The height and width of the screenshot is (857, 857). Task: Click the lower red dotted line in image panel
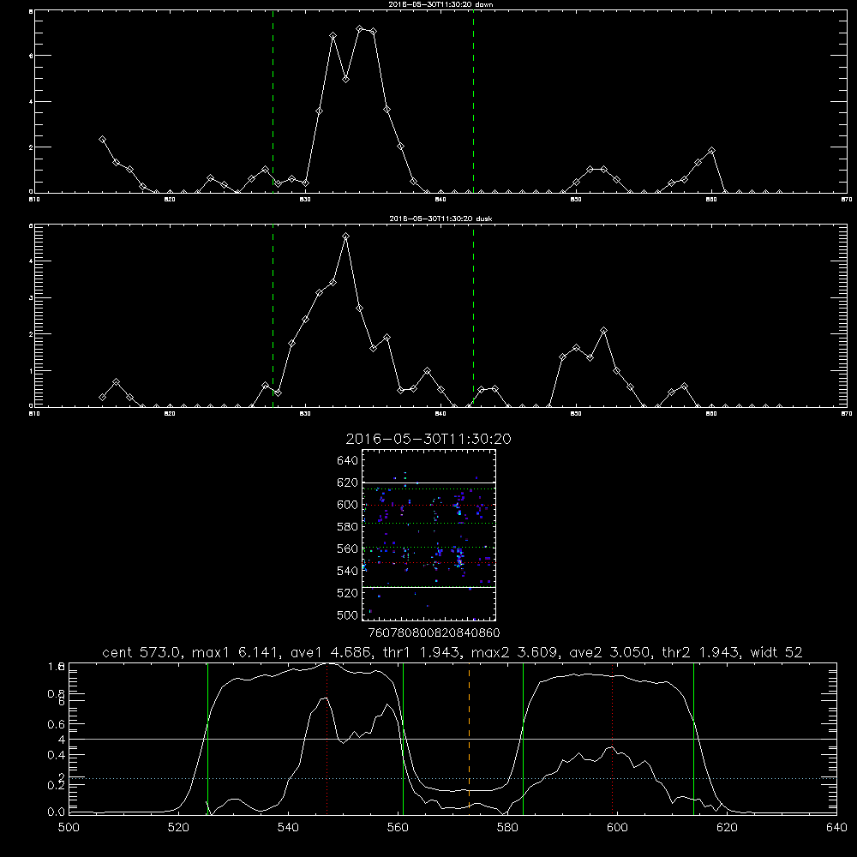(x=428, y=562)
